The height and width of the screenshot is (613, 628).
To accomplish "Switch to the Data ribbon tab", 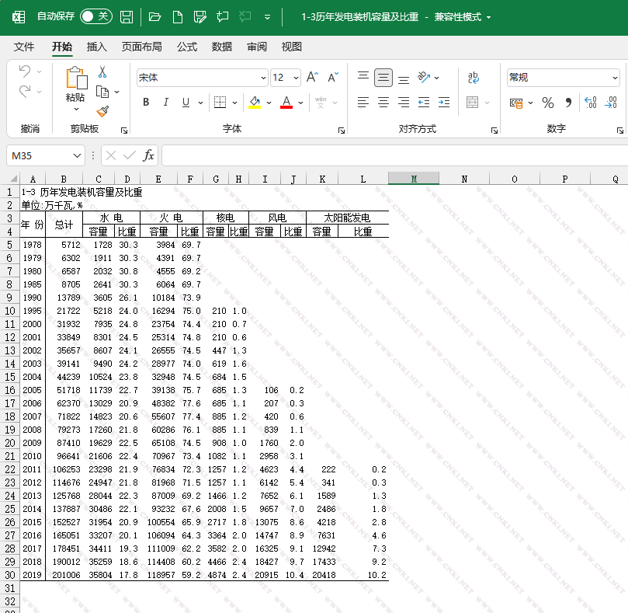I will 222,47.
